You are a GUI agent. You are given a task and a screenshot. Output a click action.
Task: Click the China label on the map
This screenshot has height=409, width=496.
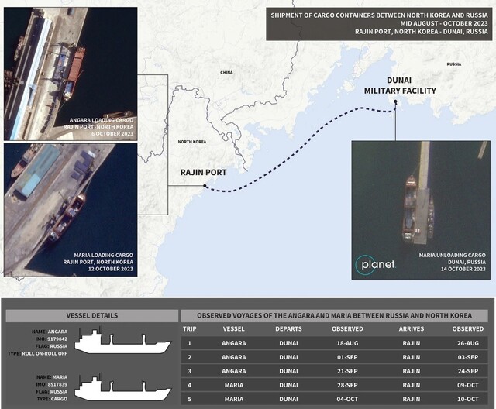(x=226, y=72)
